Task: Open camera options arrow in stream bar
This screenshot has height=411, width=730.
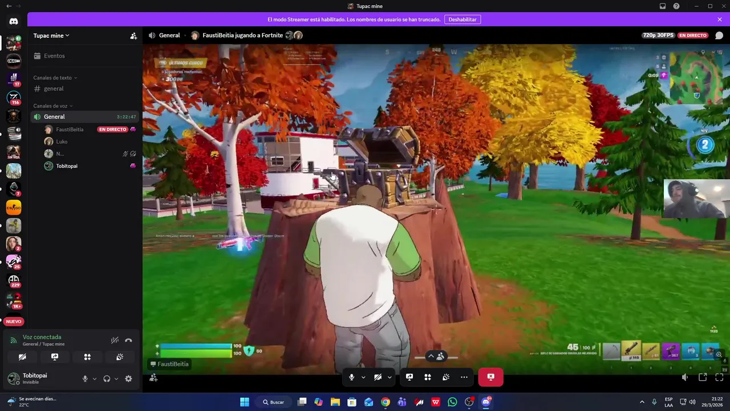Action: 390,377
